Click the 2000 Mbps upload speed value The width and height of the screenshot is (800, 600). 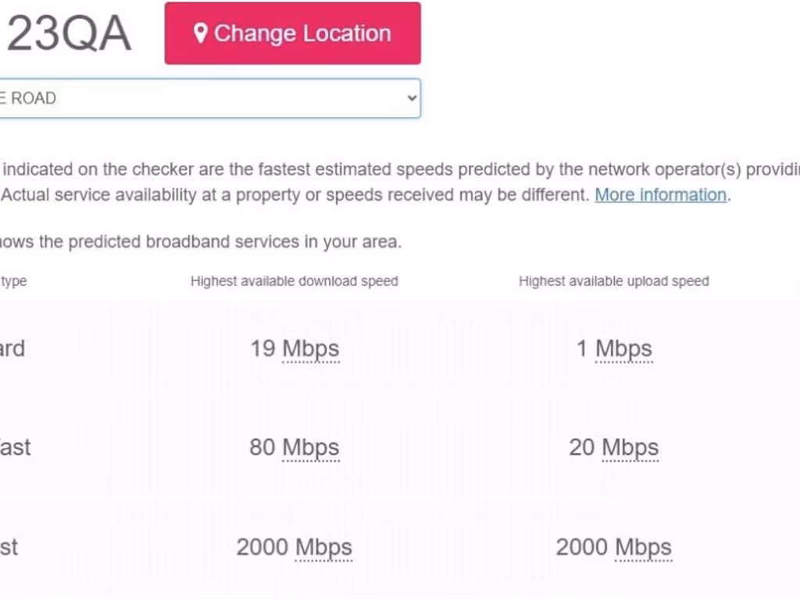click(614, 547)
